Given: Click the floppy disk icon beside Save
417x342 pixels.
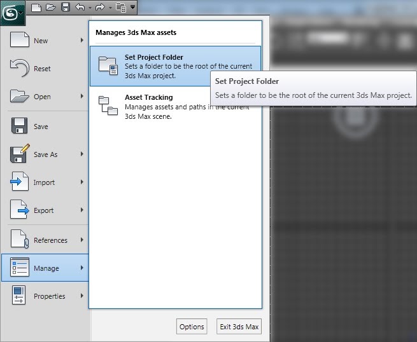Looking at the screenshot, I should [x=19, y=126].
